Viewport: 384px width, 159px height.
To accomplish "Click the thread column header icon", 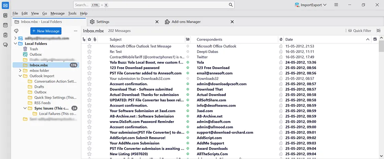I will [x=84, y=39].
